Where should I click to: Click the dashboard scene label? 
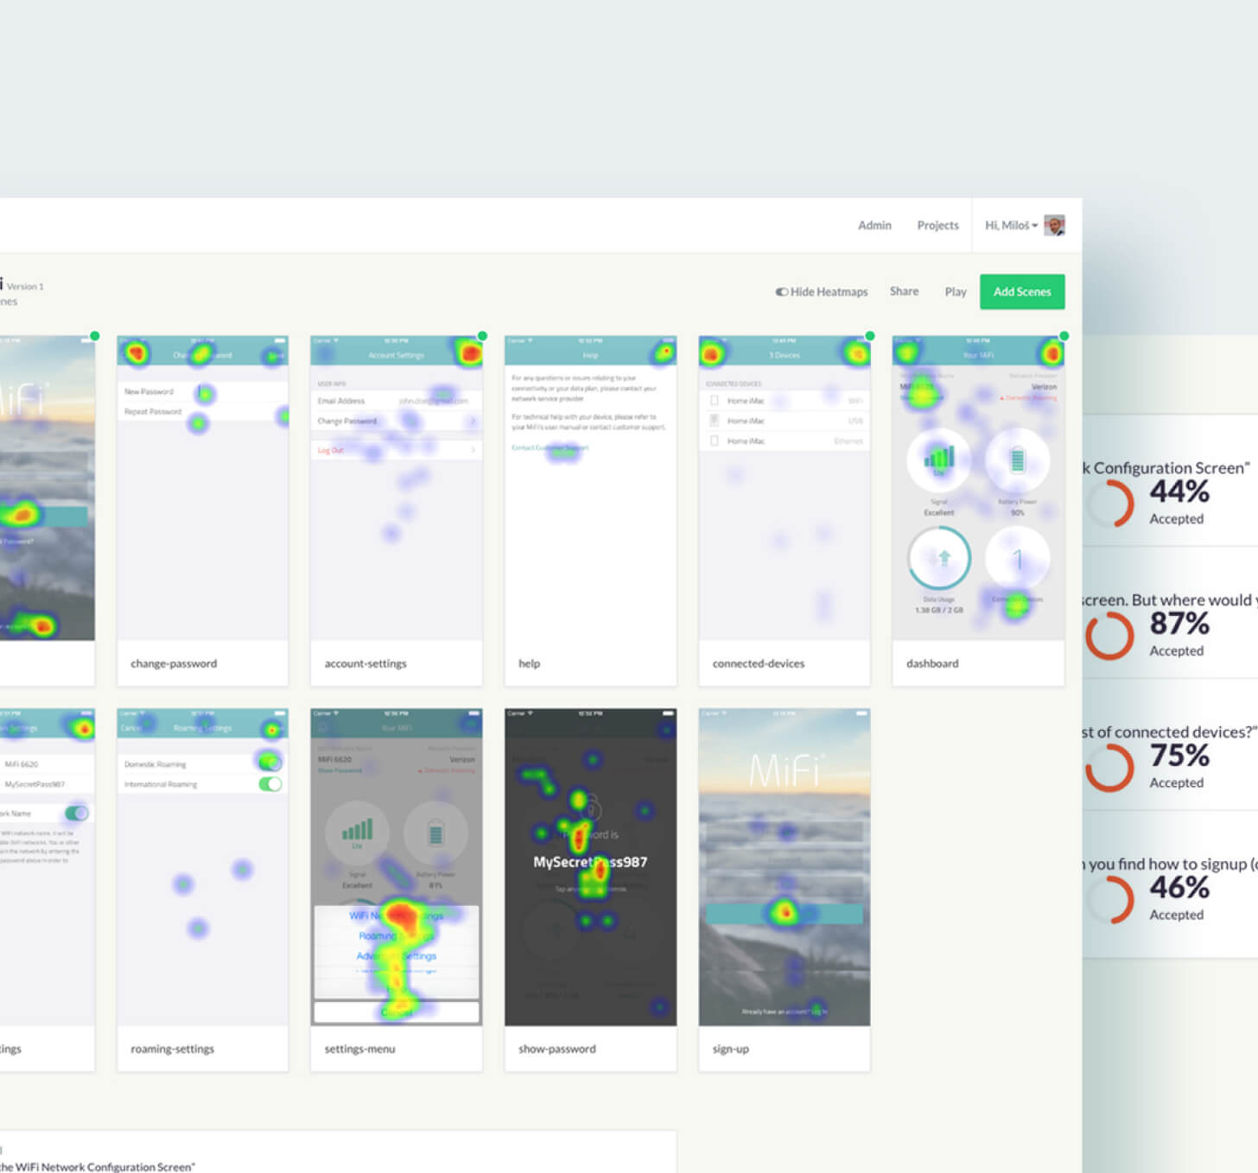932,663
